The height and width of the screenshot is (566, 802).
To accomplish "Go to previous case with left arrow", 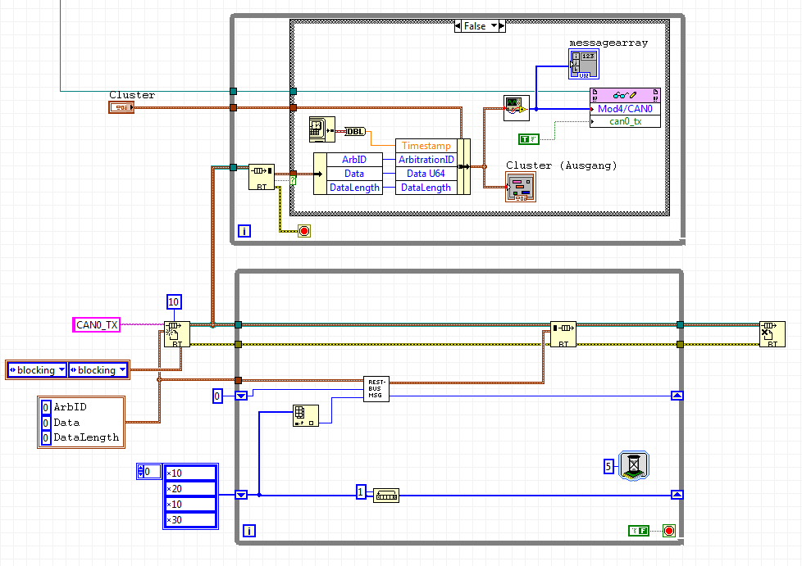I will click(458, 26).
